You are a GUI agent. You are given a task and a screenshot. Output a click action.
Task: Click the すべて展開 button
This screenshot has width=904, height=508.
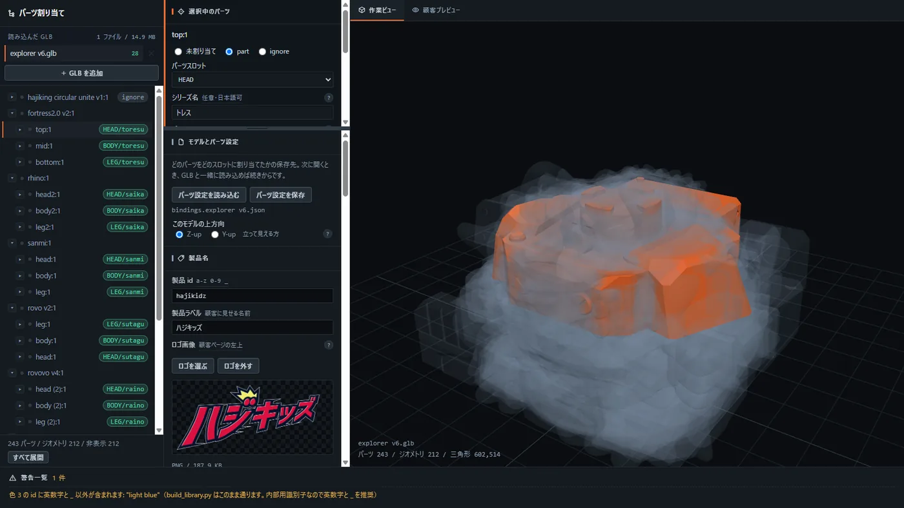[x=28, y=458]
